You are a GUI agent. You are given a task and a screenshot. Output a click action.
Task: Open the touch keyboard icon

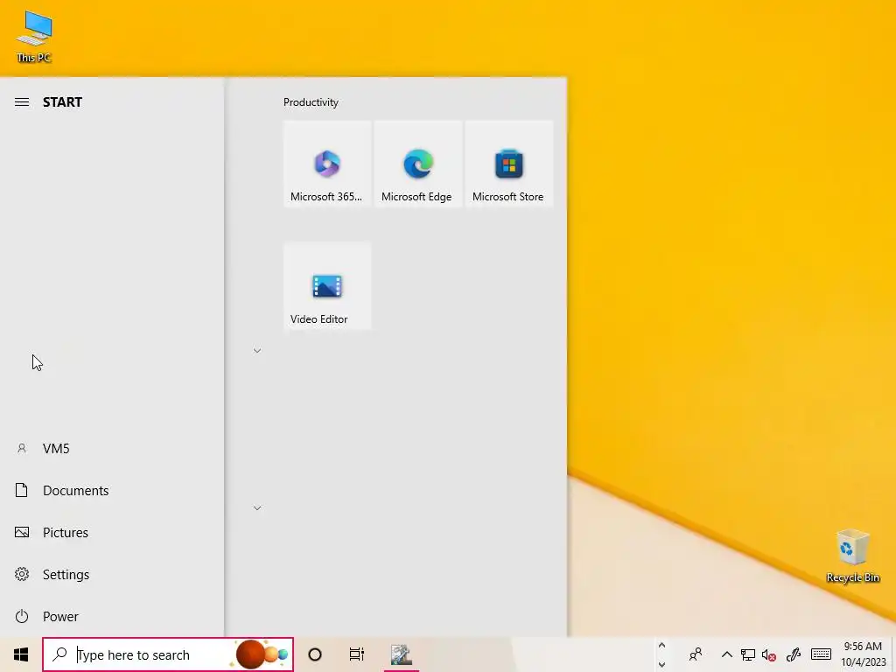click(821, 654)
